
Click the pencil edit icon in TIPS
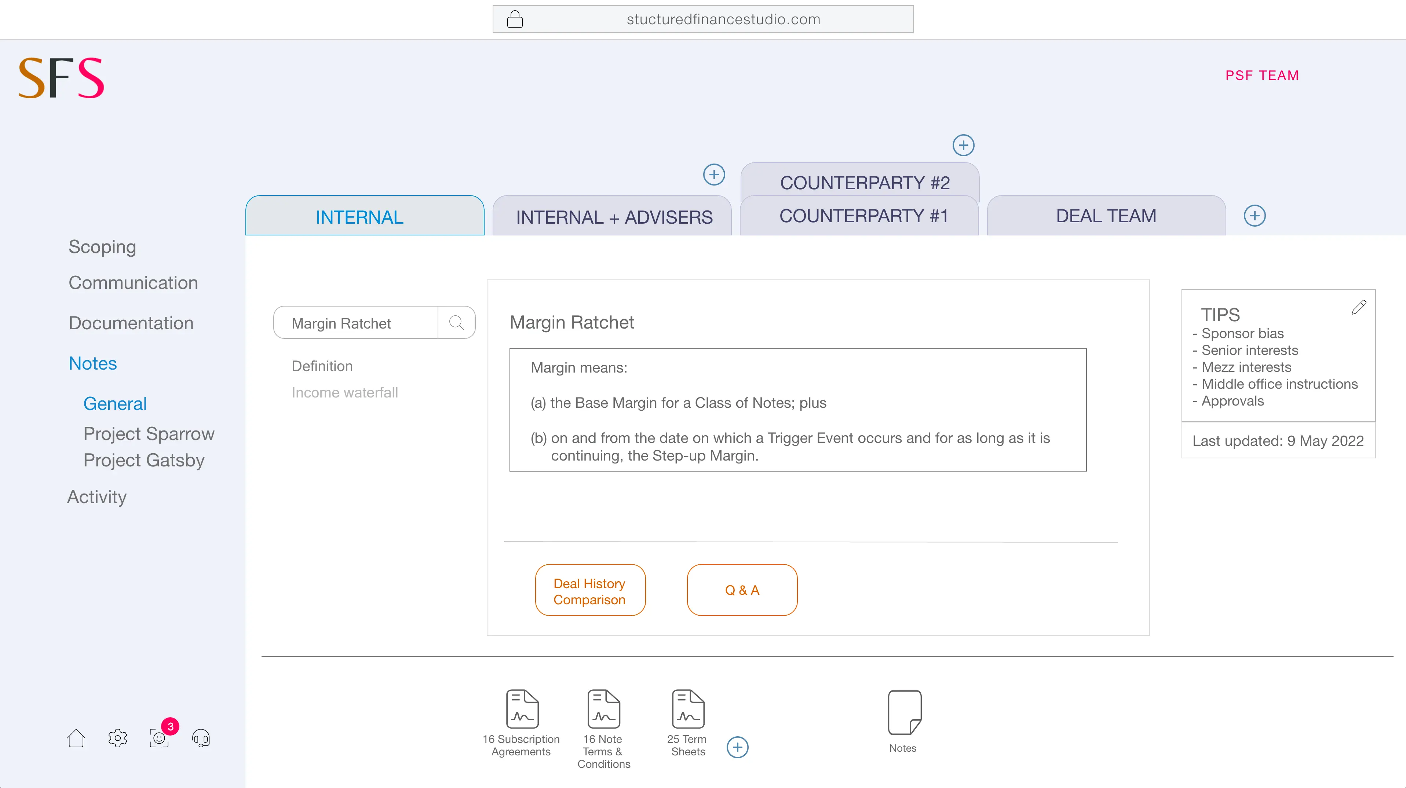tap(1359, 308)
